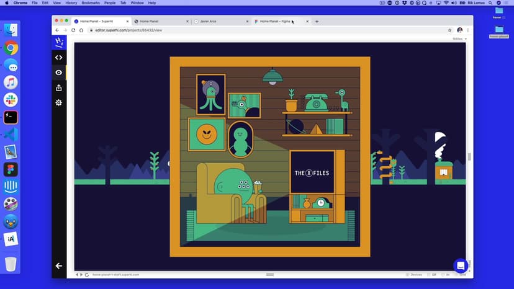The height and width of the screenshot is (289, 514).
Task: Open Figma from the Dock
Action: [11, 169]
